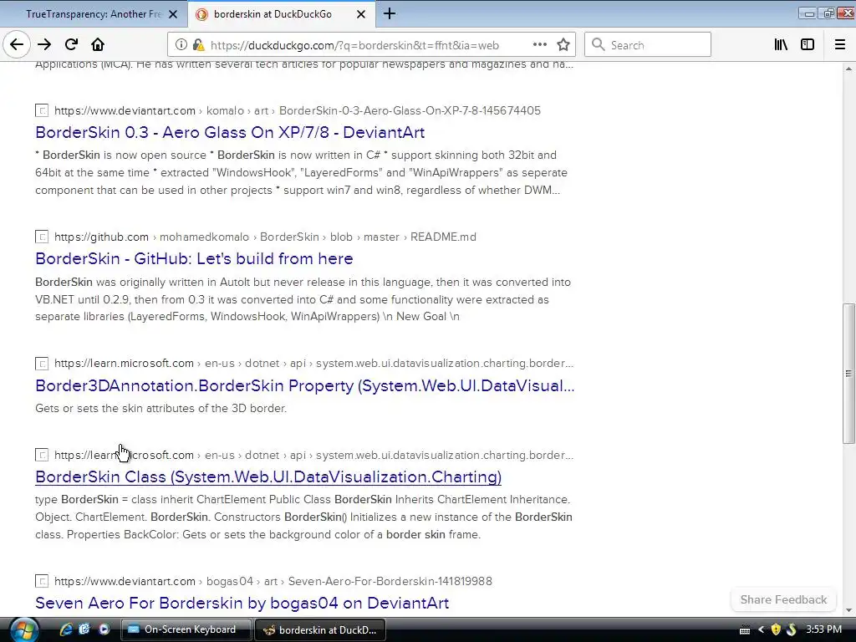Click the address bar URL field
Image resolution: width=856 pixels, height=642 pixels.
[354, 45]
